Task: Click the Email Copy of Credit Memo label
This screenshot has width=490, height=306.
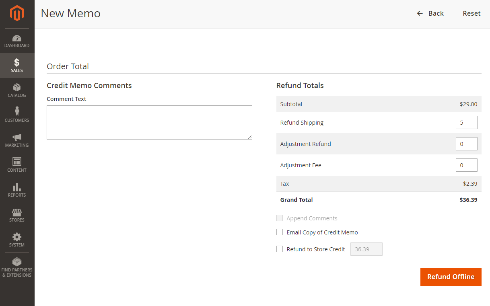Action: (x=322, y=232)
